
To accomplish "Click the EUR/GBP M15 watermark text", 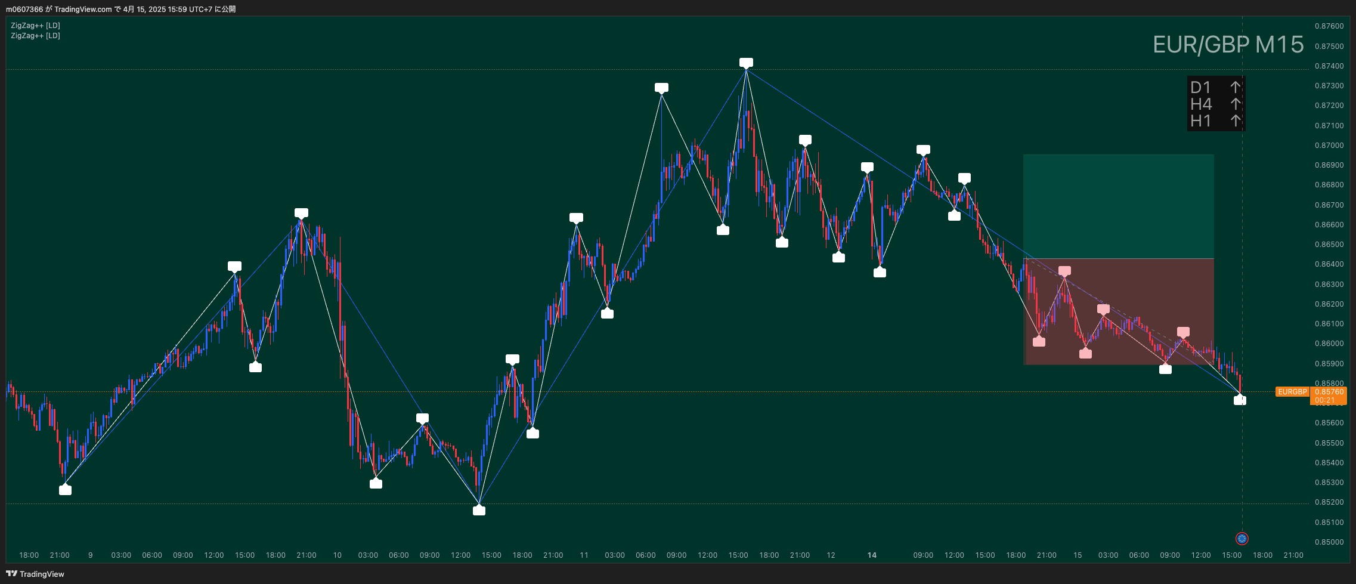I will pyautogui.click(x=1228, y=45).
